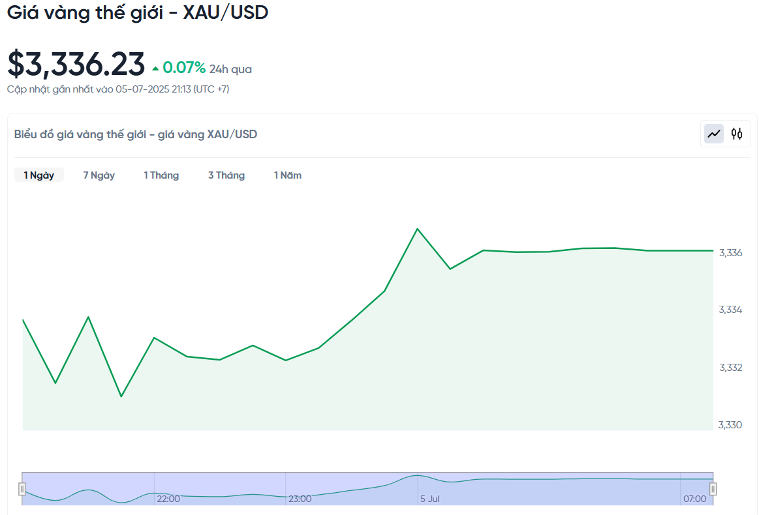Click the Biểu đồ giá vàng thế giới chart title
Viewport: 759px width, 515px height.
136,134
